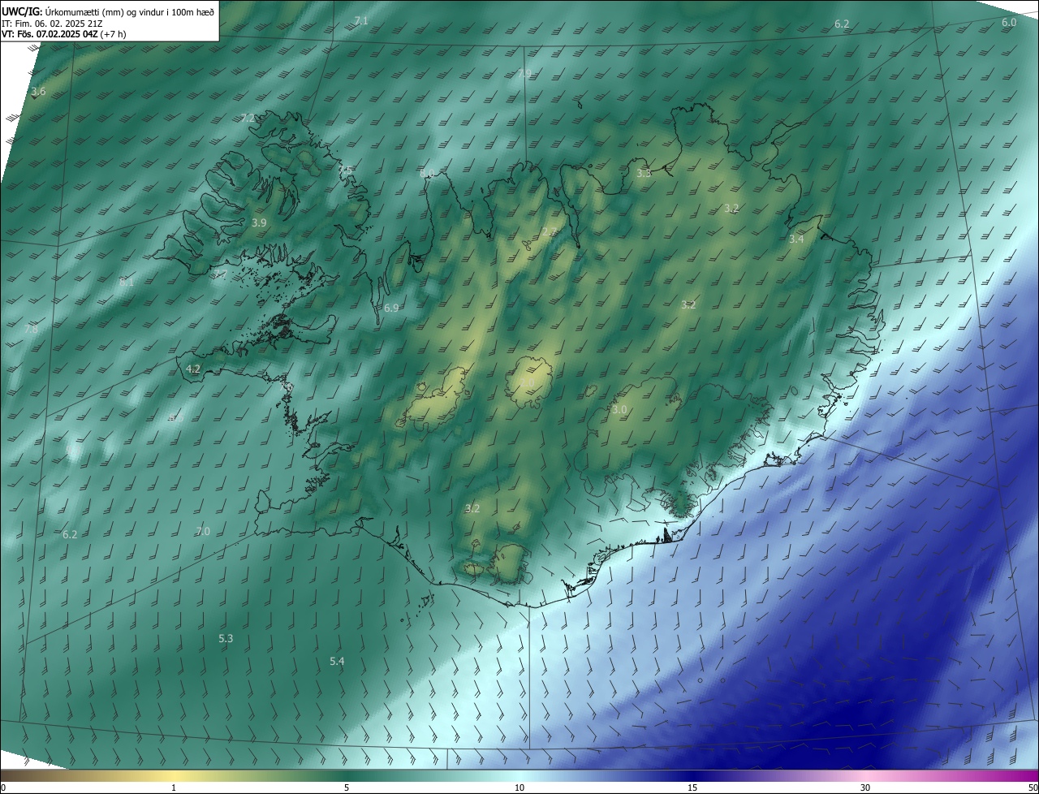Click the 7.0 value label
Image resolution: width=1039 pixels, height=794 pixels.
click(203, 532)
